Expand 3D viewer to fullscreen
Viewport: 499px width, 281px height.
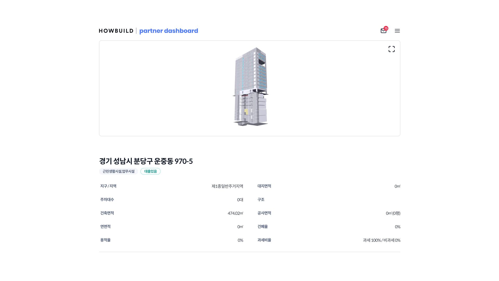click(391, 49)
